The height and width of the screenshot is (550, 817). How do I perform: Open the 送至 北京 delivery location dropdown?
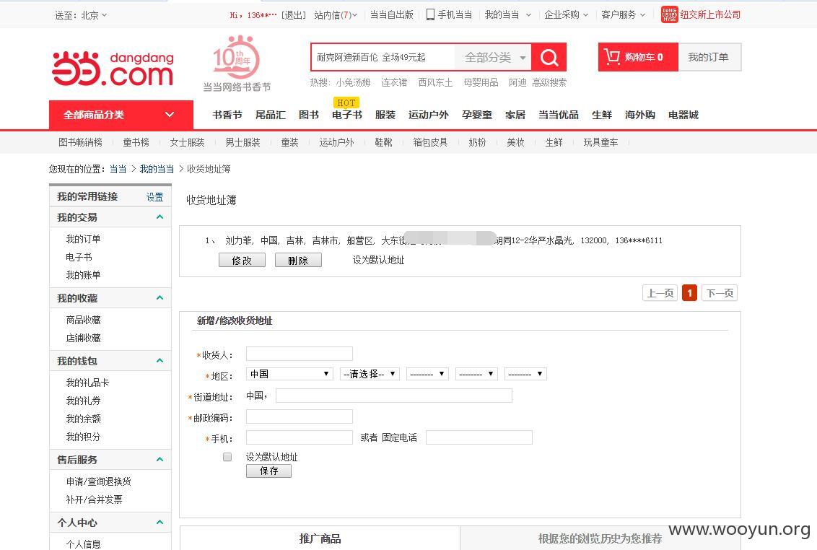coord(81,15)
